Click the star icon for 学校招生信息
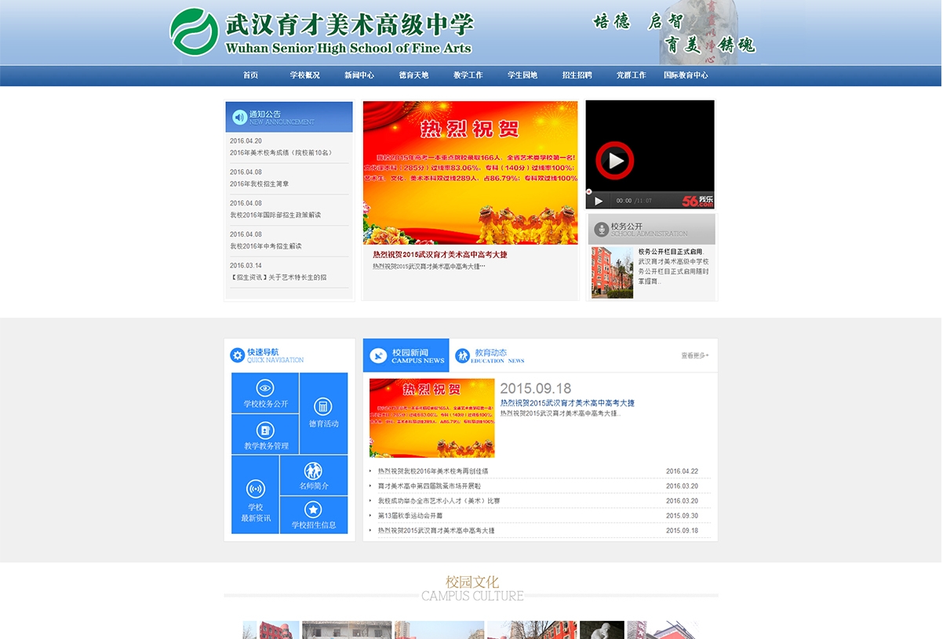 (313, 509)
